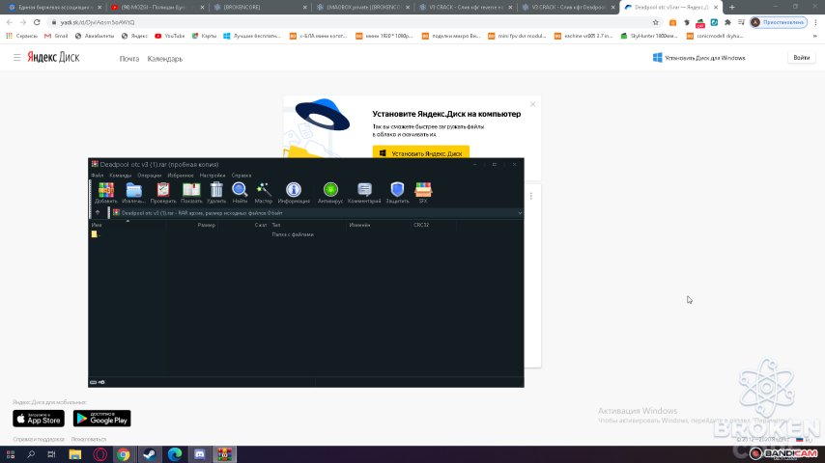The height and width of the screenshot is (463, 825).
Task: Open Steam from the taskbar
Action: [x=150, y=454]
